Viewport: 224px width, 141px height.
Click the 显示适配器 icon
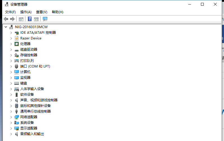tap(17, 128)
